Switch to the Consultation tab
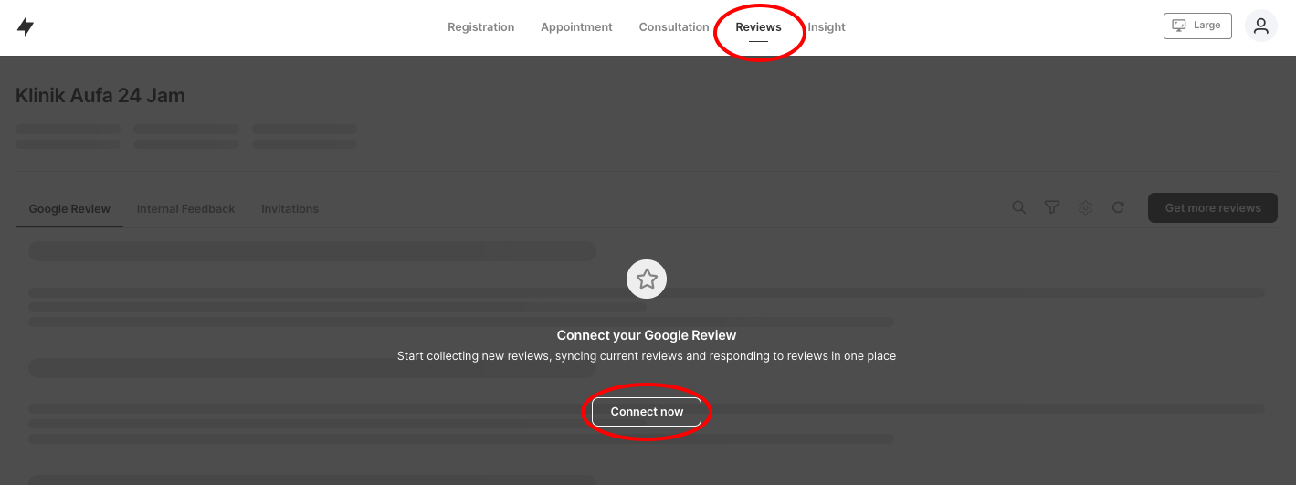The image size is (1296, 485). (x=674, y=27)
